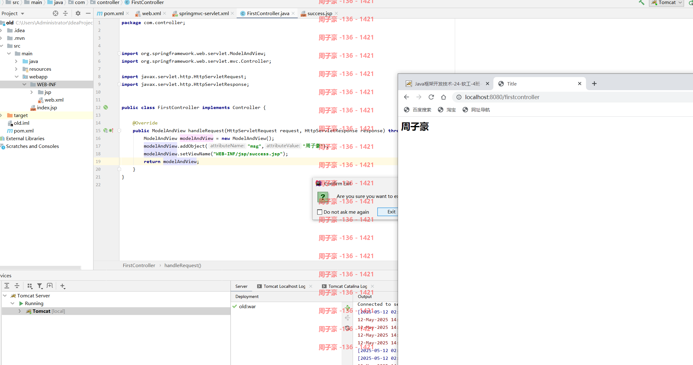Image resolution: width=693 pixels, height=365 pixels.
Task: Expand the java folder in tree
Action: 16,61
